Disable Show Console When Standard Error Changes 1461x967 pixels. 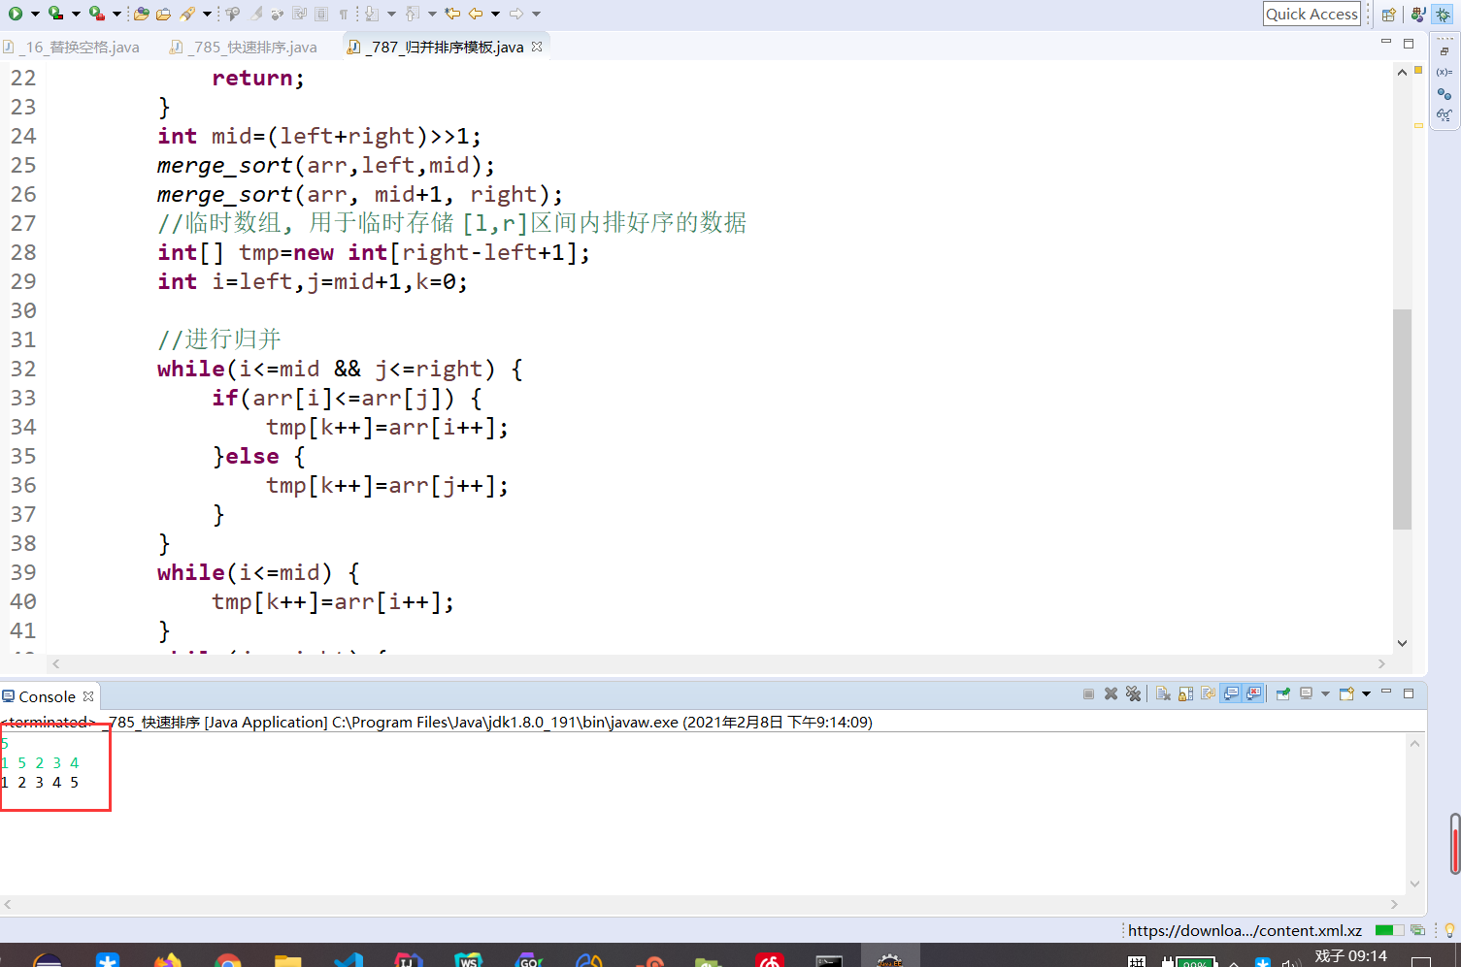[1251, 693]
